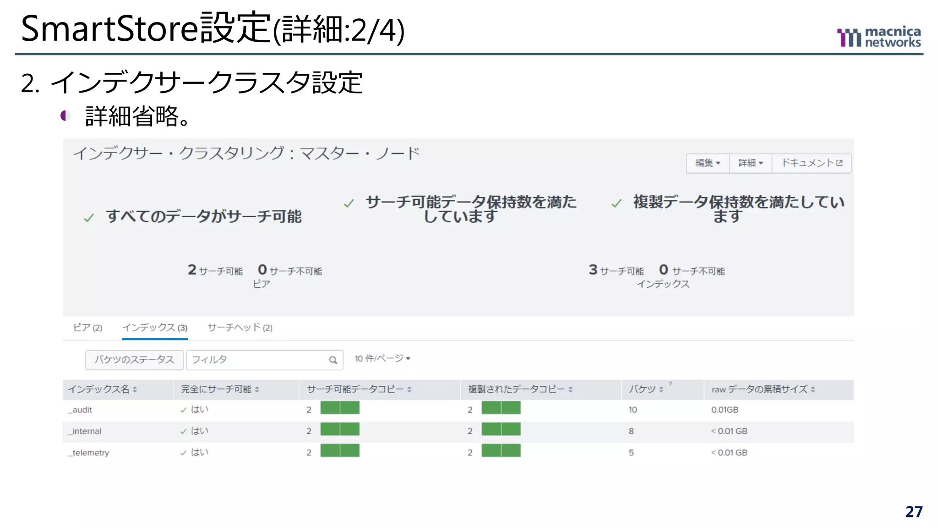938x528 pixels.
Task: Sort by サーチ可能データコピー column
Action: pos(359,390)
